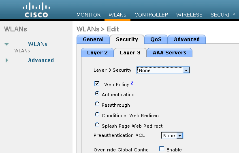Open the CONTROLLER menu

(152, 15)
